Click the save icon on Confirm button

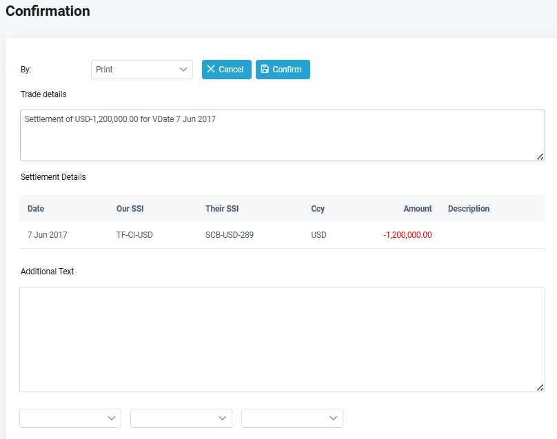(x=265, y=70)
